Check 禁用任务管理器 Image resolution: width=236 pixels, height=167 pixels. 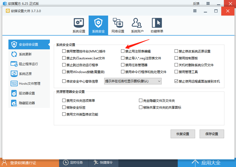click(x=123, y=65)
